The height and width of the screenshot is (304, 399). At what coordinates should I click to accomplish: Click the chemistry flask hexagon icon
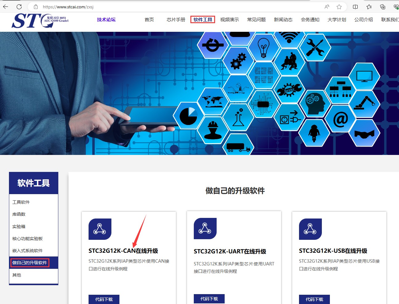pyautogui.click(x=238, y=118)
